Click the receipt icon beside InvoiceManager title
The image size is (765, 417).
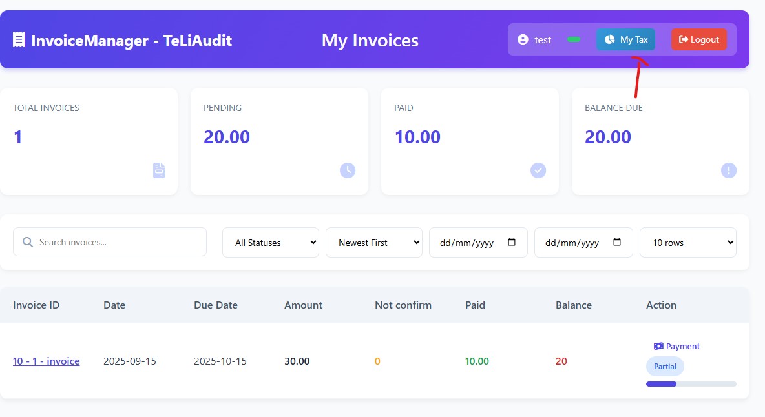18,40
